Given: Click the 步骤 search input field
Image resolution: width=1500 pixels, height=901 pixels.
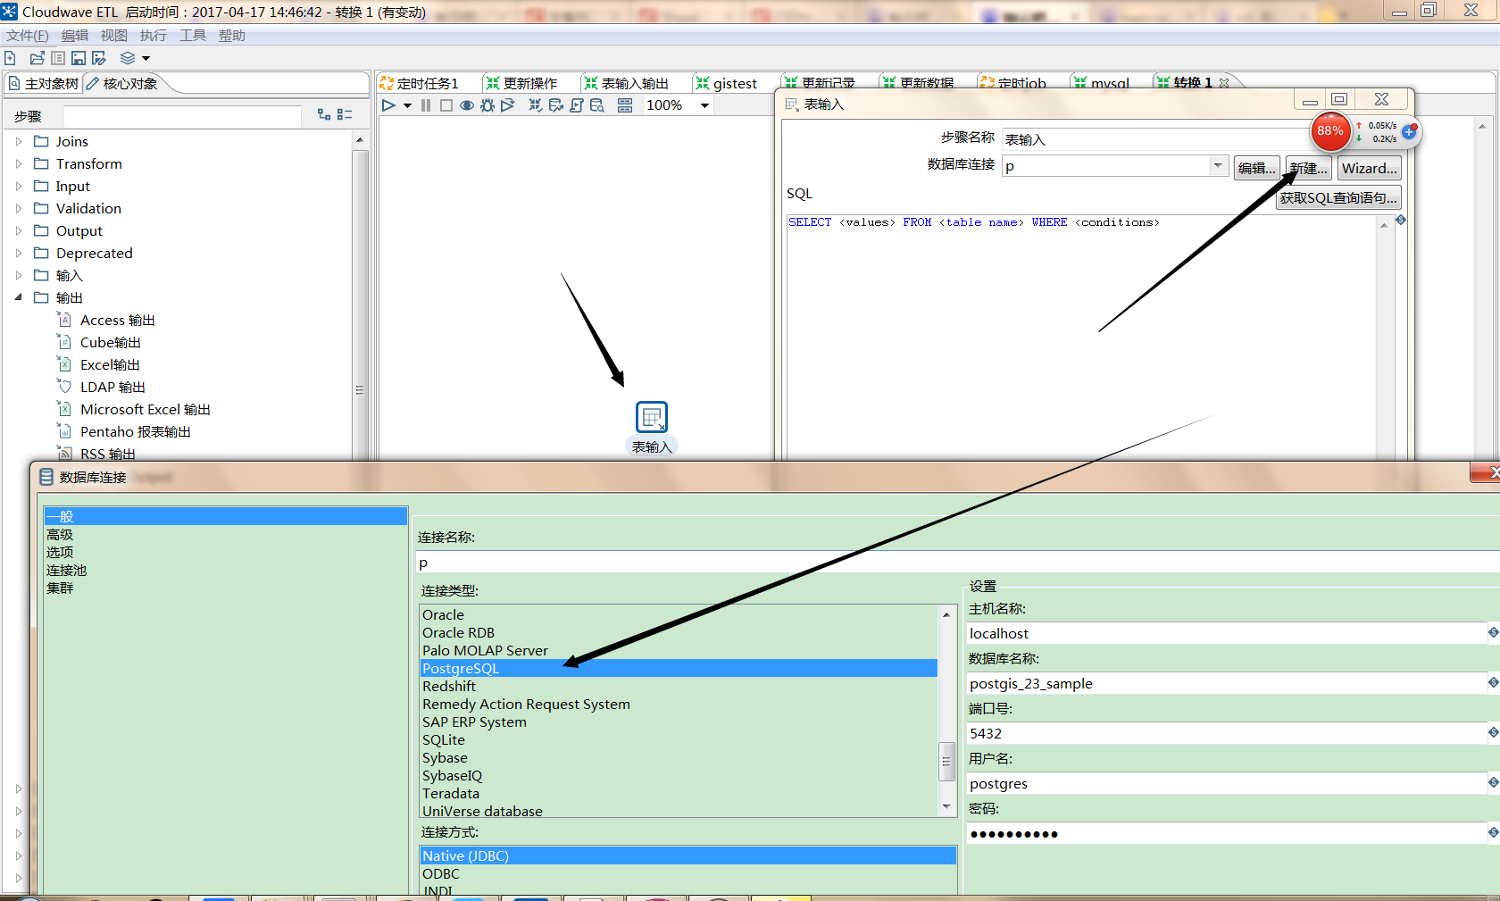Looking at the screenshot, I should coord(182,116).
